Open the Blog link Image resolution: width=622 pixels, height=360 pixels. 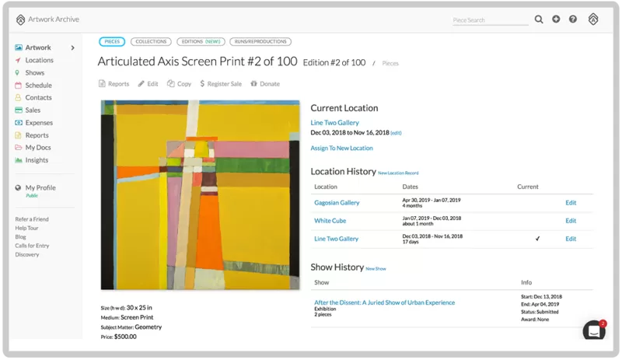pyautogui.click(x=21, y=237)
